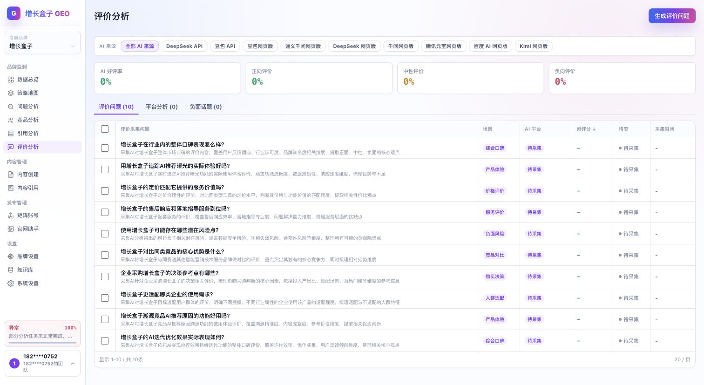Click the 增长盒子 GEO logo icon
This screenshot has height=385, width=704.
14,14
